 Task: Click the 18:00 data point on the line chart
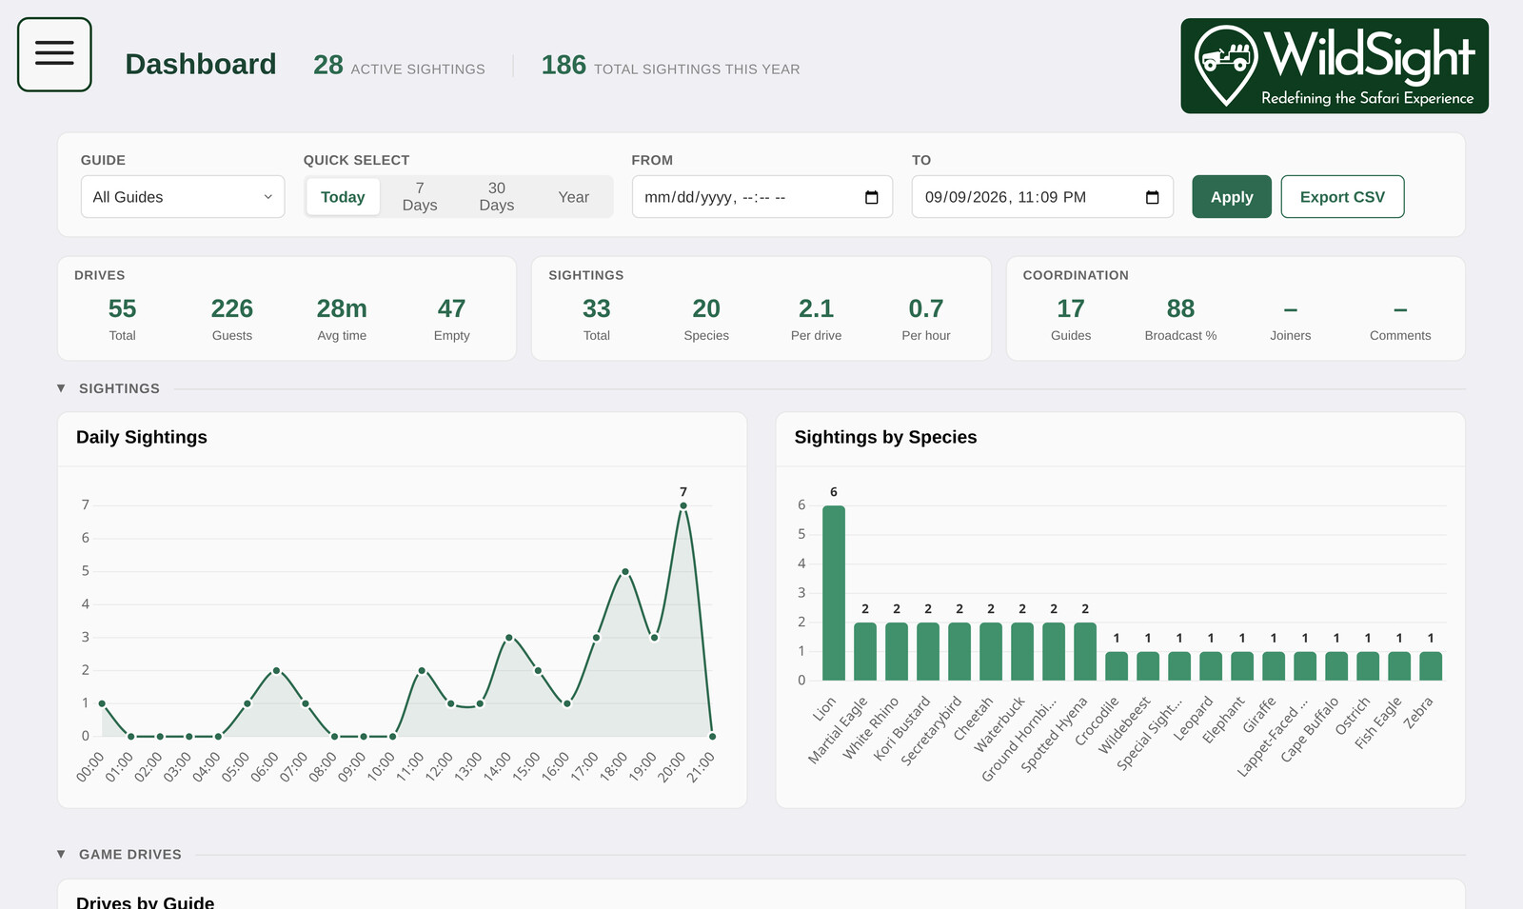[x=625, y=571]
